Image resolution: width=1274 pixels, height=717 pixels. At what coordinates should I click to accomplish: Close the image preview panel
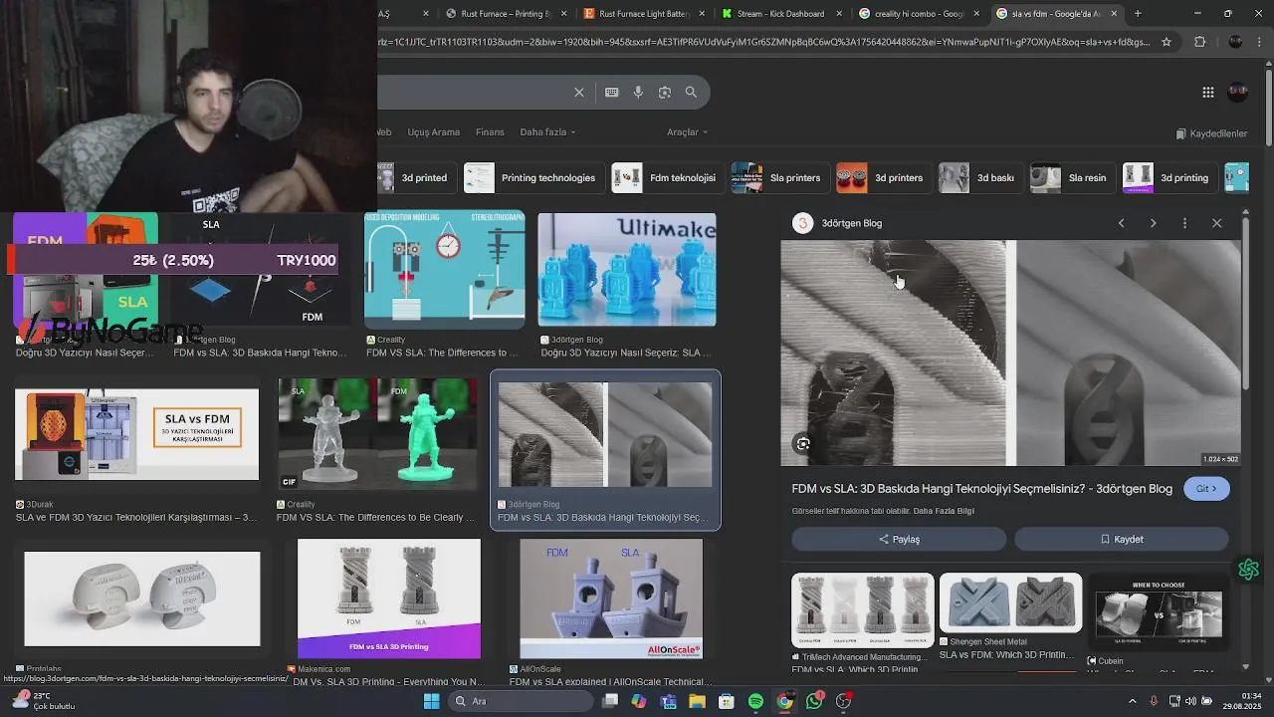point(1216,223)
